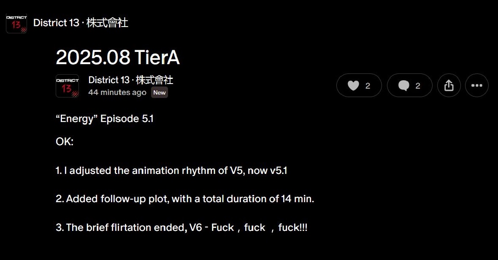Click the '44 minutes ago' timestamp

117,92
